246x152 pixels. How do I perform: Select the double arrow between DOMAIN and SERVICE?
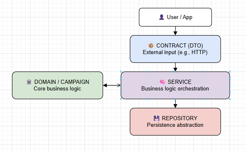click(112, 85)
